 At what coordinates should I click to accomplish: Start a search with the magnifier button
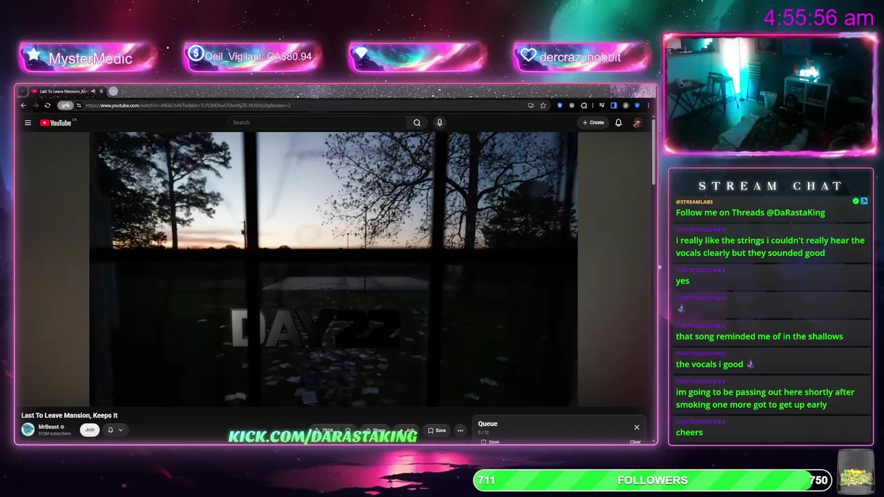coord(417,123)
